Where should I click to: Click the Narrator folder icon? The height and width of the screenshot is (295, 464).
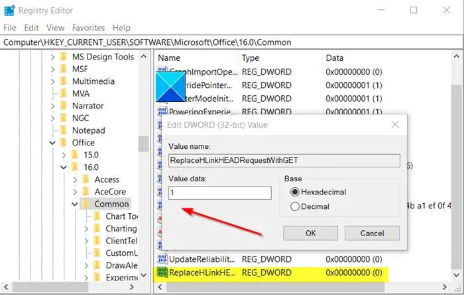tap(64, 106)
